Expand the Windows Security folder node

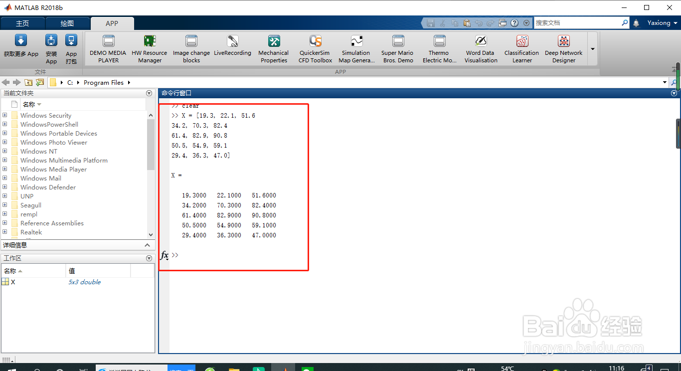pyautogui.click(x=5, y=115)
